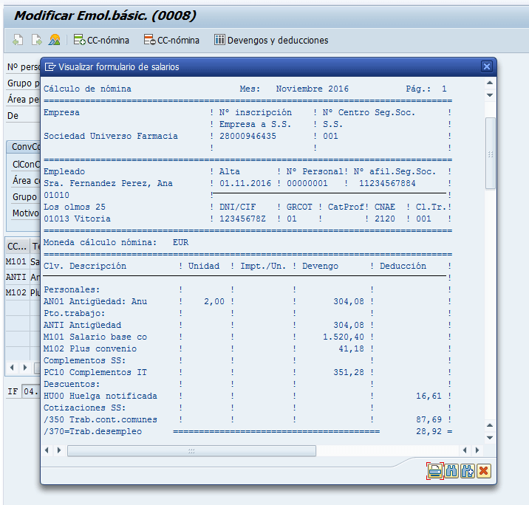Click CNAE value 2120
This screenshot has width=529, height=505.
click(385, 219)
